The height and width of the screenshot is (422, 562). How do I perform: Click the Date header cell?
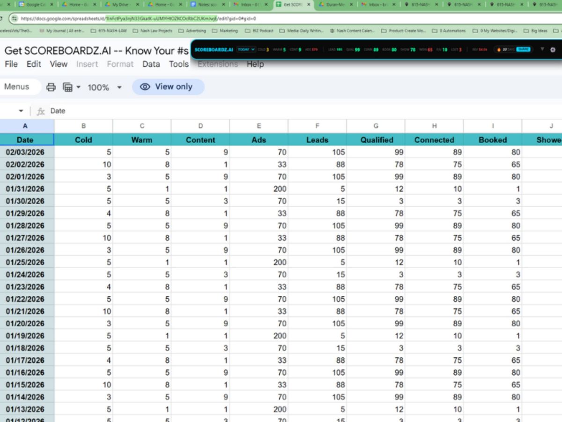27,140
